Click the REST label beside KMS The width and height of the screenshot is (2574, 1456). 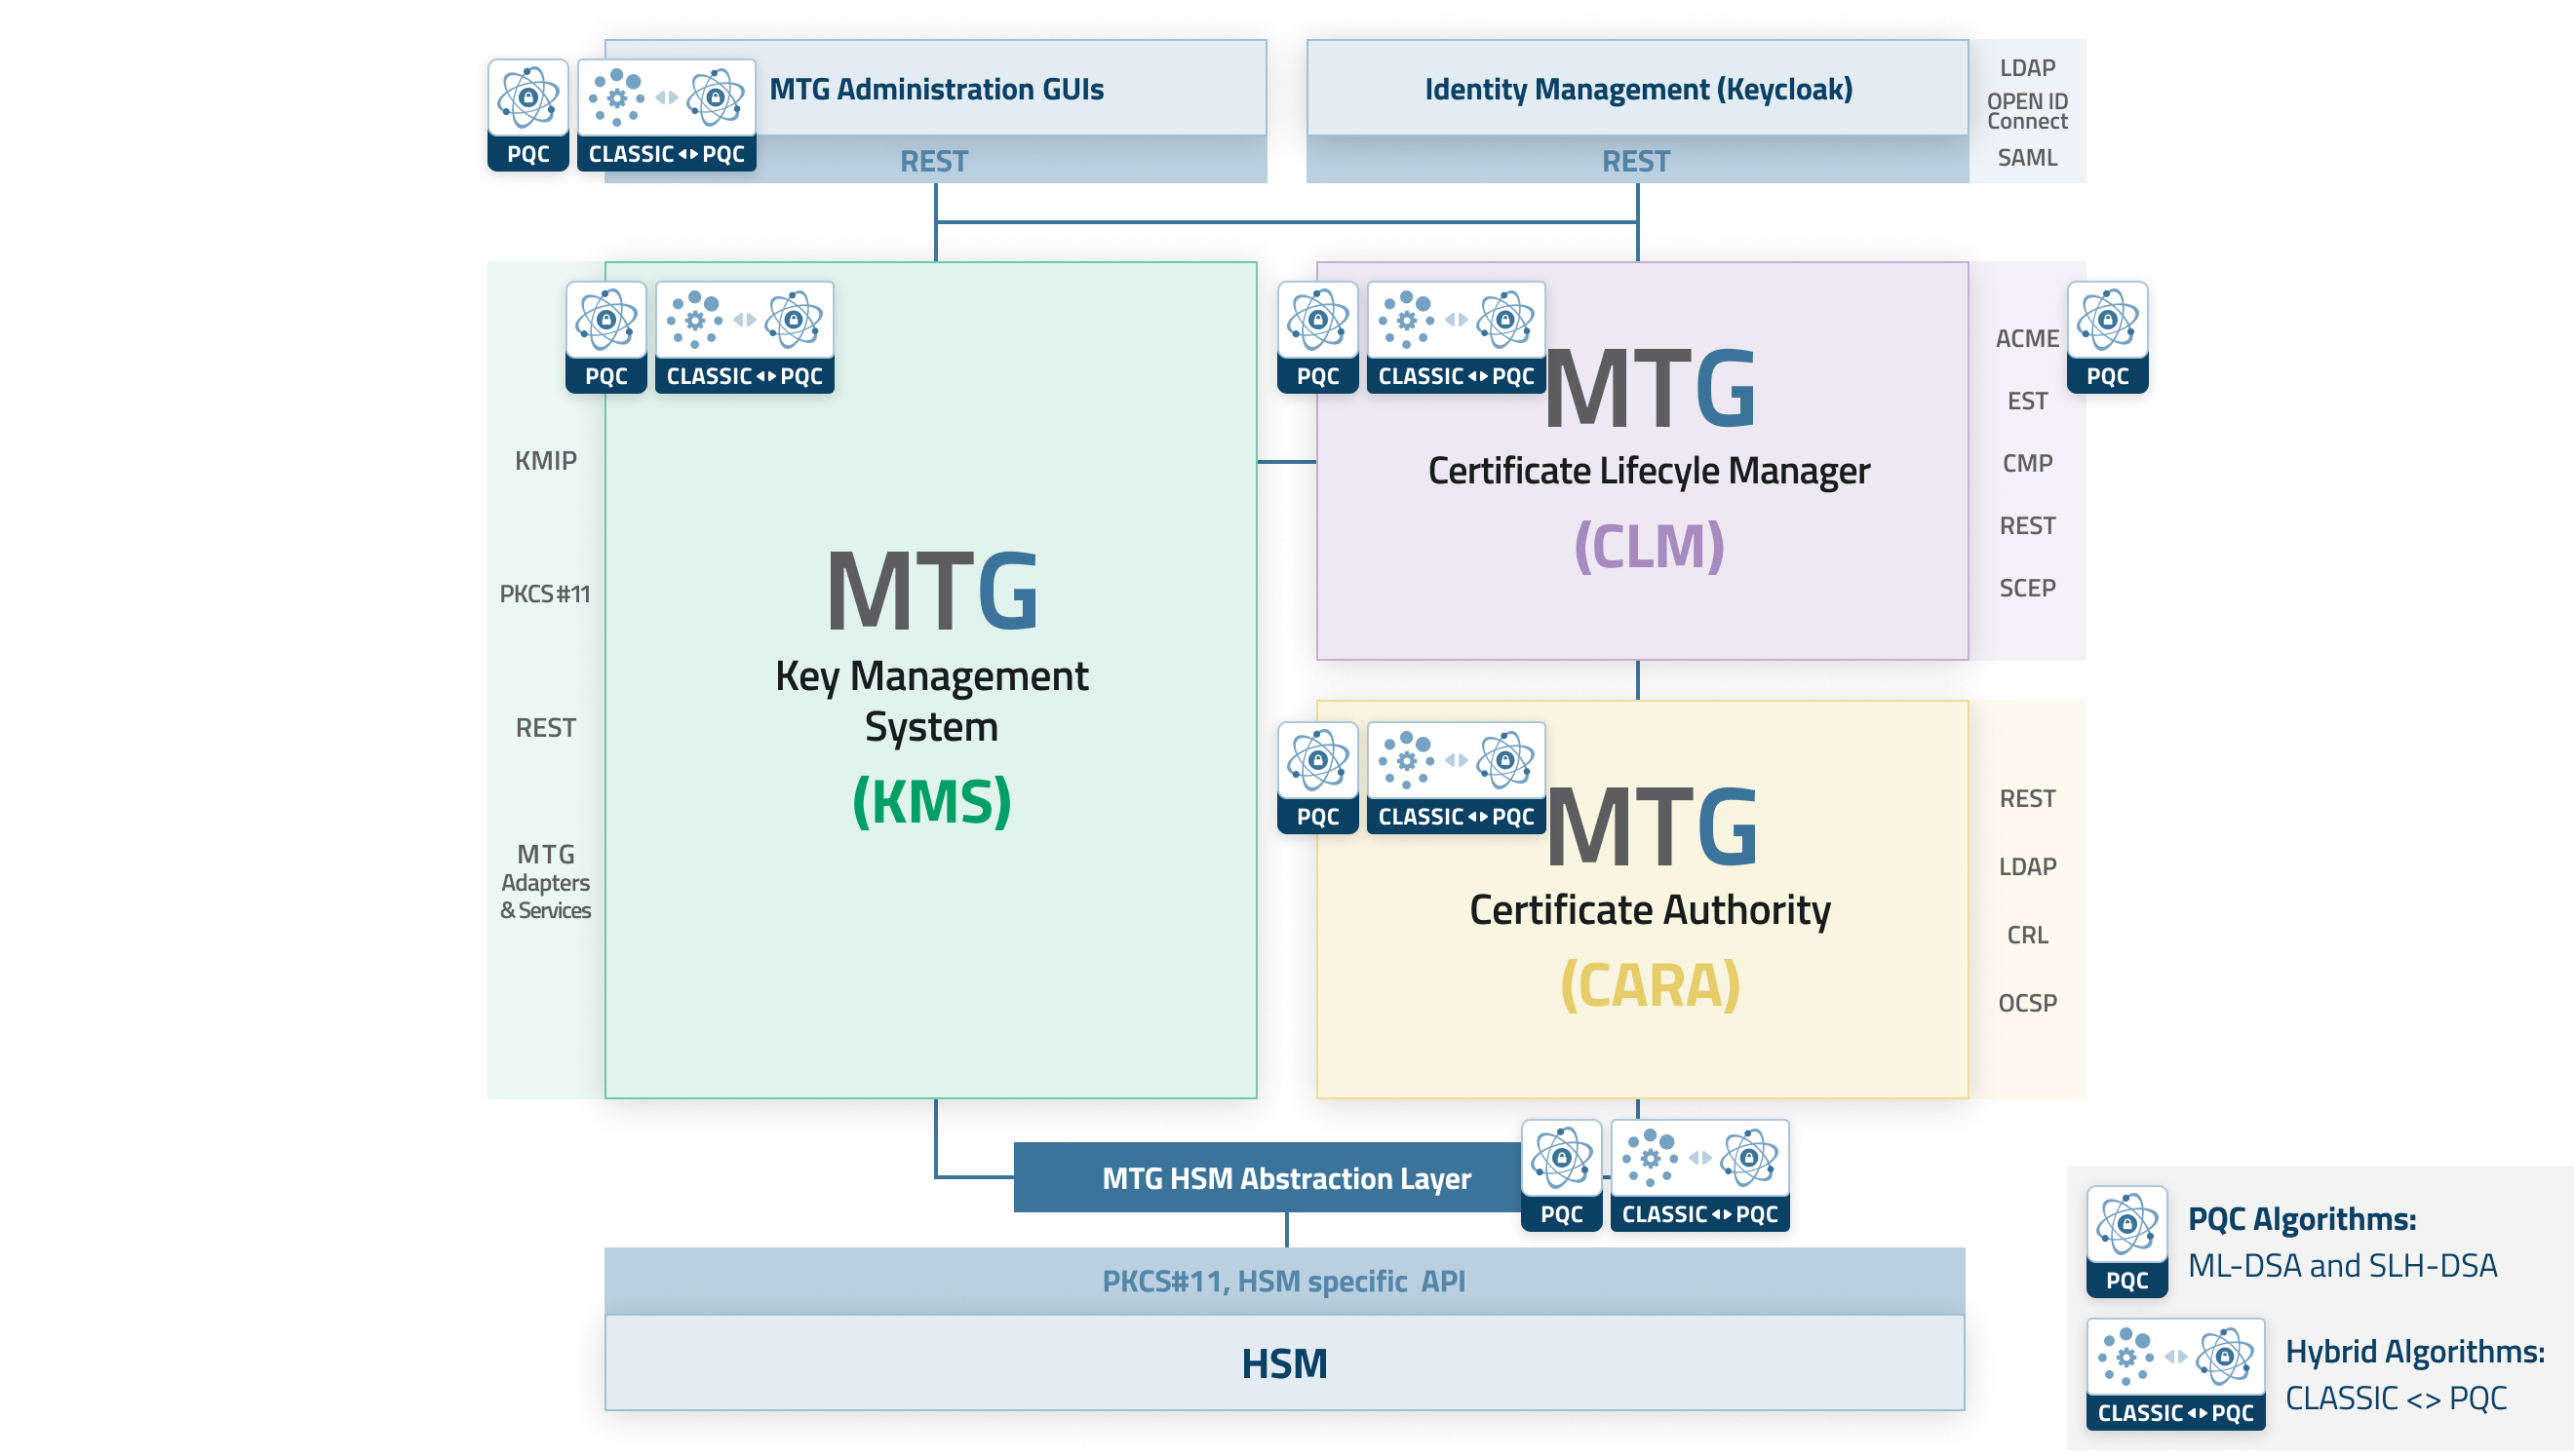click(x=545, y=728)
